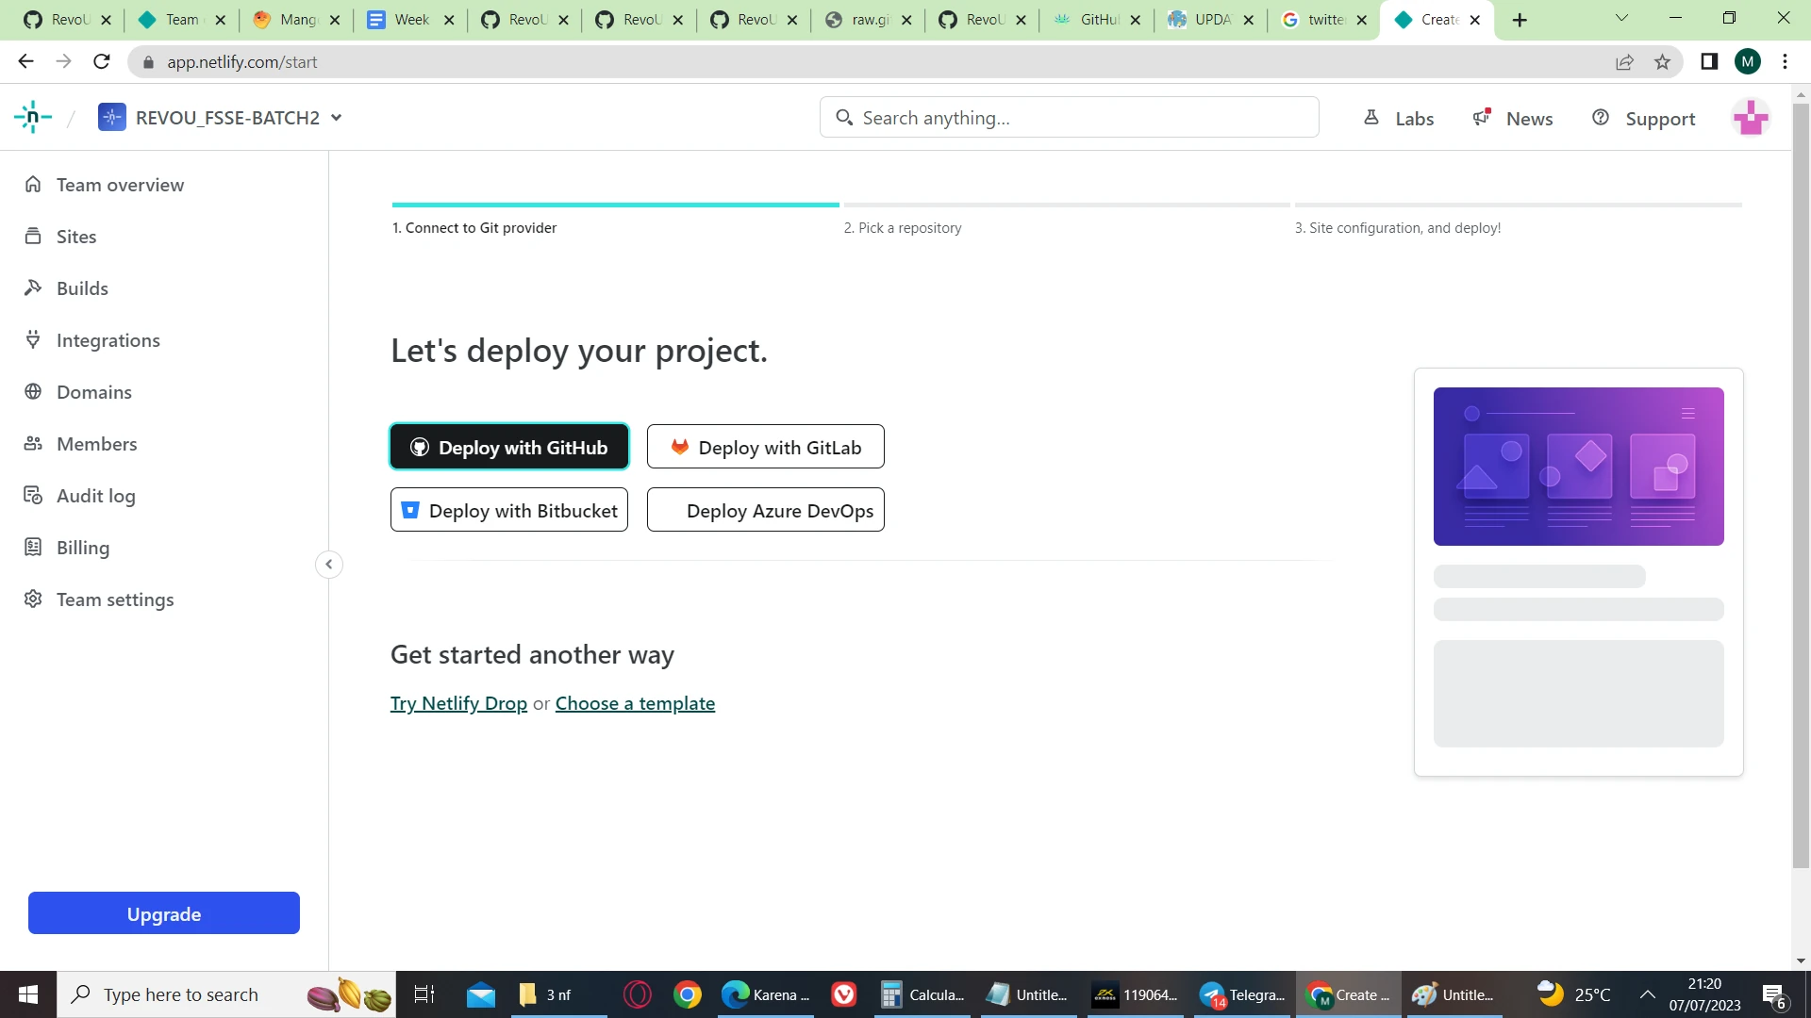
Task: Bookmark this page with star icon
Action: pos(1662,62)
